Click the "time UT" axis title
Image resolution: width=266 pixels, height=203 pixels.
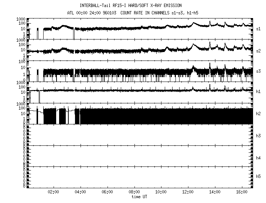pyautogui.click(x=139, y=196)
